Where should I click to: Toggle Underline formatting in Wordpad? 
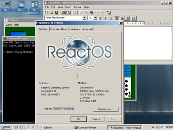[x=111, y=18]
